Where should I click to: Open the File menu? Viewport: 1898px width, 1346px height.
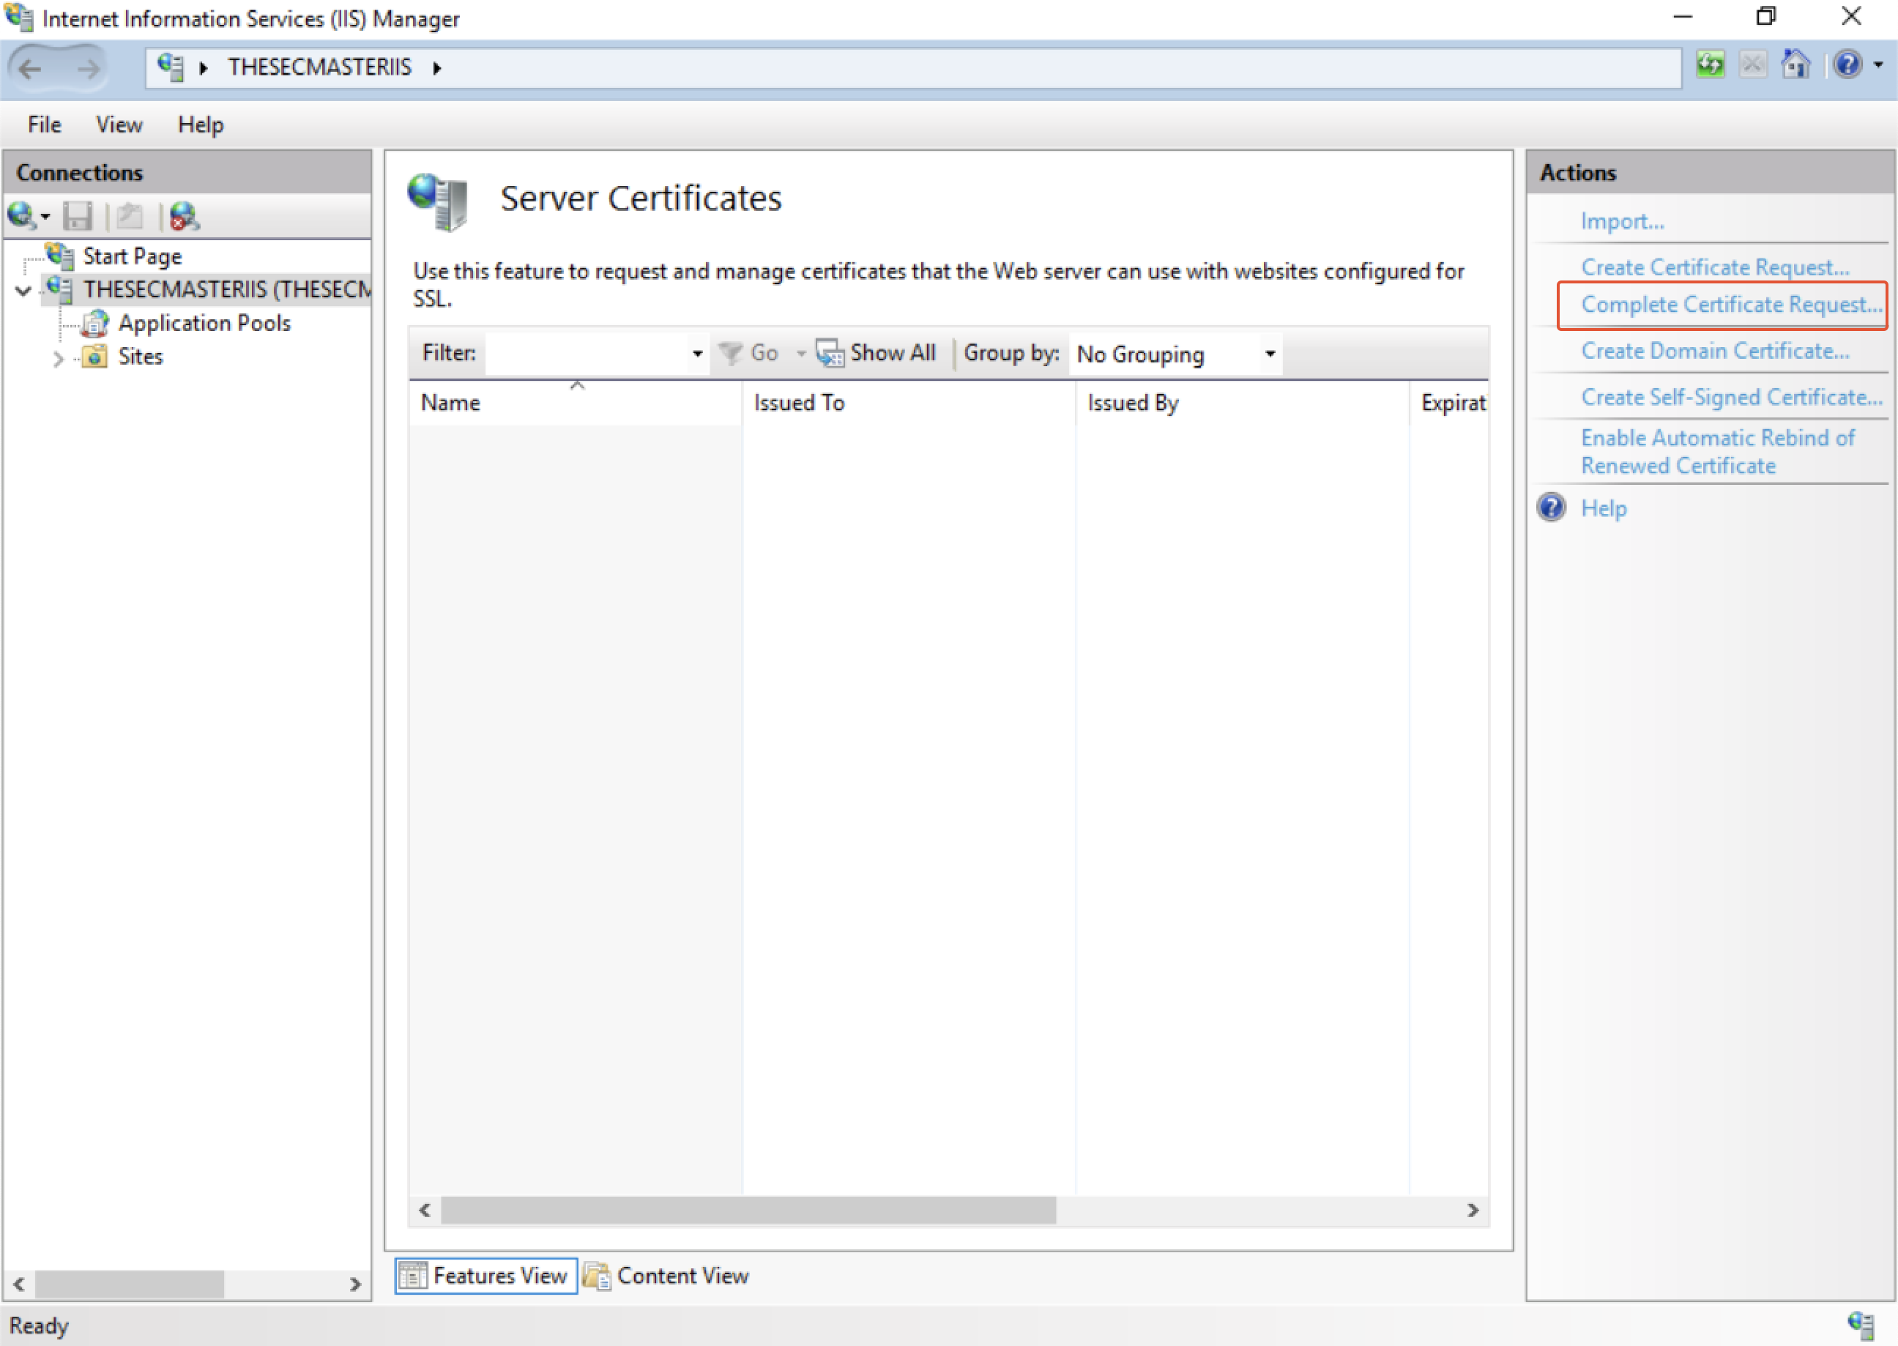(x=44, y=125)
